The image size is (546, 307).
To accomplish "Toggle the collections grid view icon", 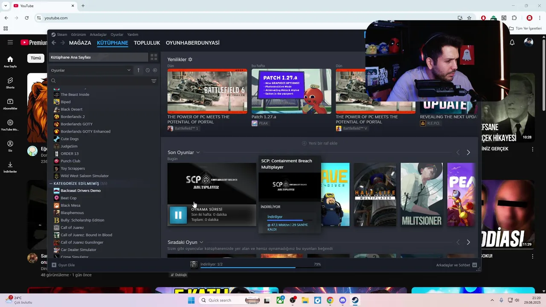I will (154, 57).
